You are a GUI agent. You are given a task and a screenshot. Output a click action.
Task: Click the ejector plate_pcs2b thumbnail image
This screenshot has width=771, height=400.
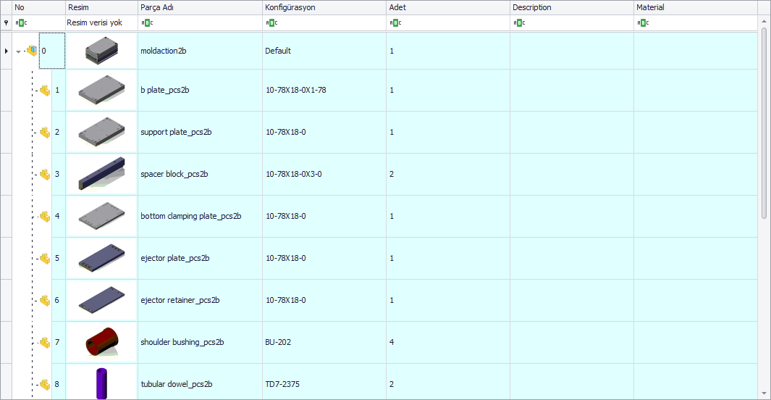coord(102,258)
